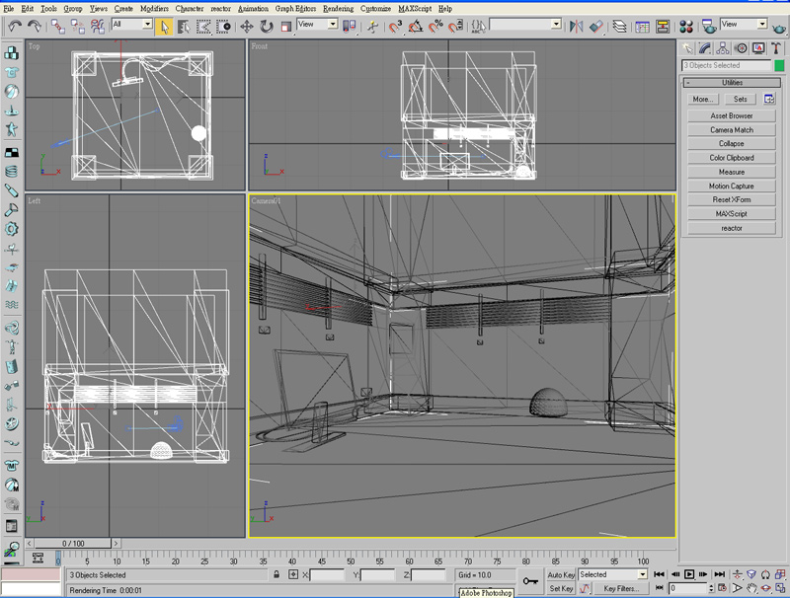Click frame 50 on the track bar
Viewport: 790px width, 598px height.
coord(351,560)
